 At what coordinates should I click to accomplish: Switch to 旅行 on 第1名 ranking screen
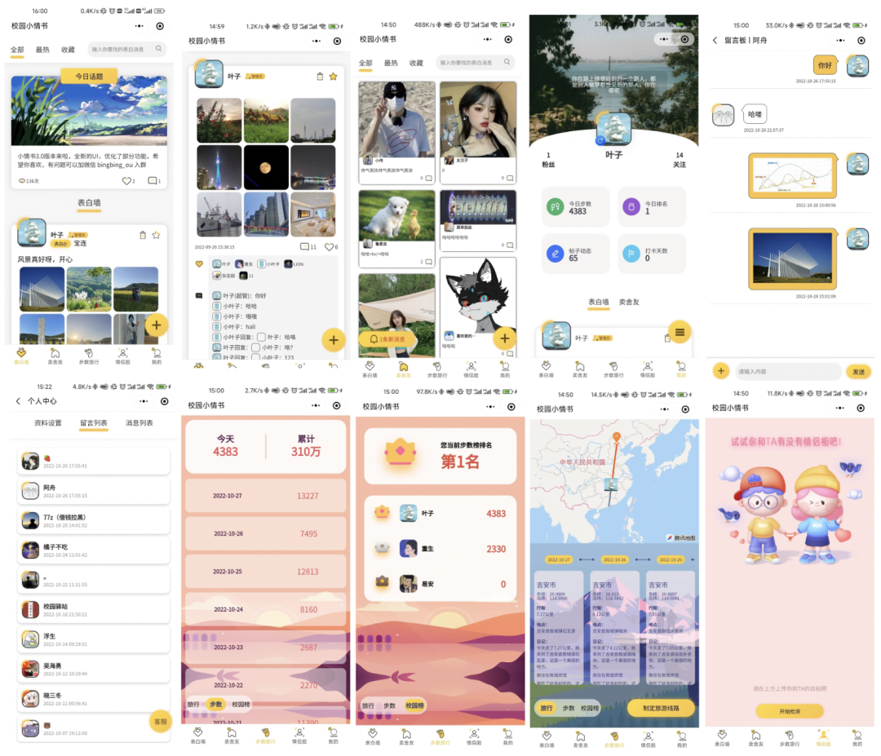click(x=368, y=705)
